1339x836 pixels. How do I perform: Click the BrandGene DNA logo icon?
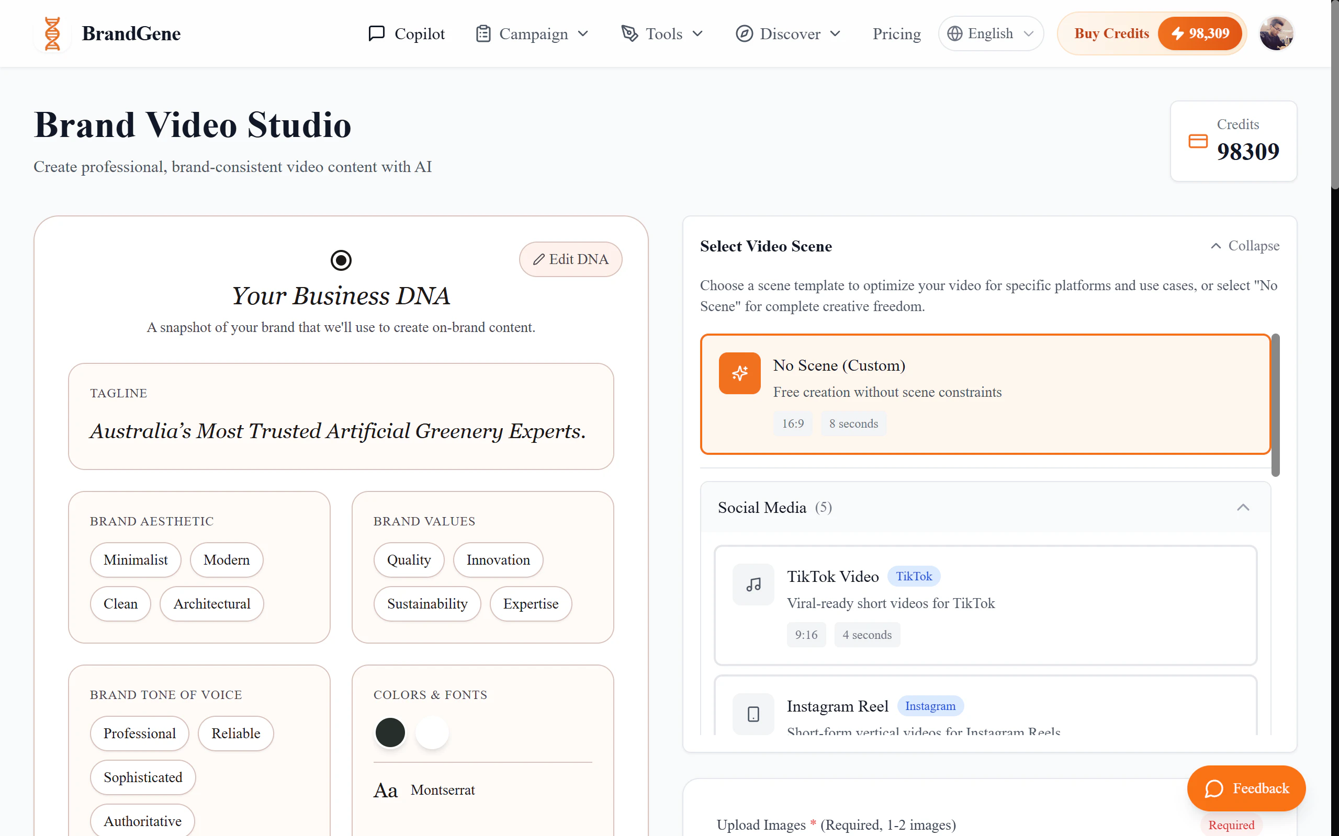pos(52,33)
